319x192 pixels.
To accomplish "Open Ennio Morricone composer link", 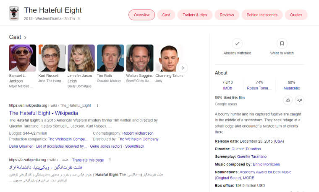I will coord(266,164).
